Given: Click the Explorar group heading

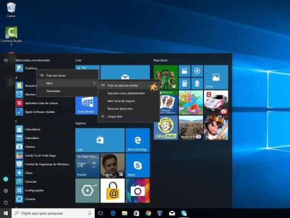Looking at the screenshot, I should [81, 123].
